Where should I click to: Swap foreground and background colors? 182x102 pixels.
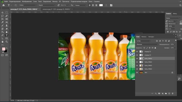[7, 48]
